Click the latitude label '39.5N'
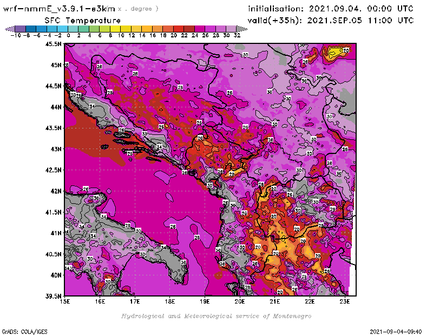The width and height of the screenshot is (433, 335). 54,297
